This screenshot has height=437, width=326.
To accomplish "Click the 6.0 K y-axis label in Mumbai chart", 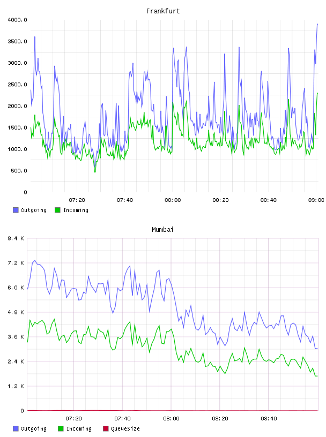I will pos(16,288).
